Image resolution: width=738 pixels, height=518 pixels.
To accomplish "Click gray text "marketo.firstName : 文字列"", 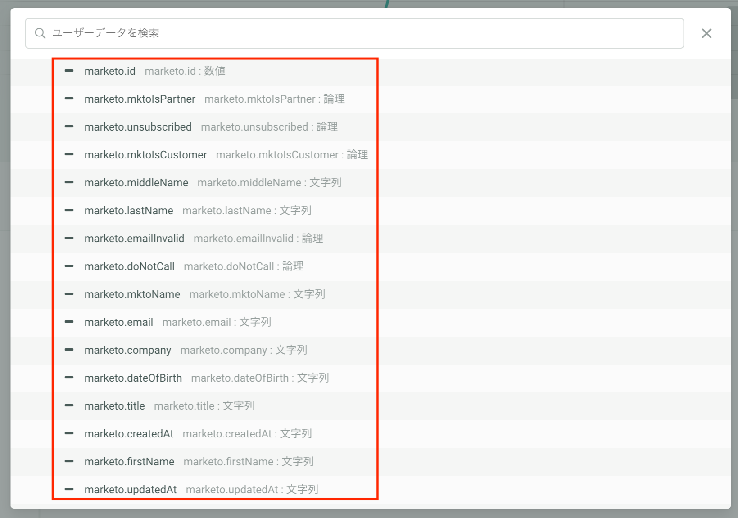I will pos(249,462).
